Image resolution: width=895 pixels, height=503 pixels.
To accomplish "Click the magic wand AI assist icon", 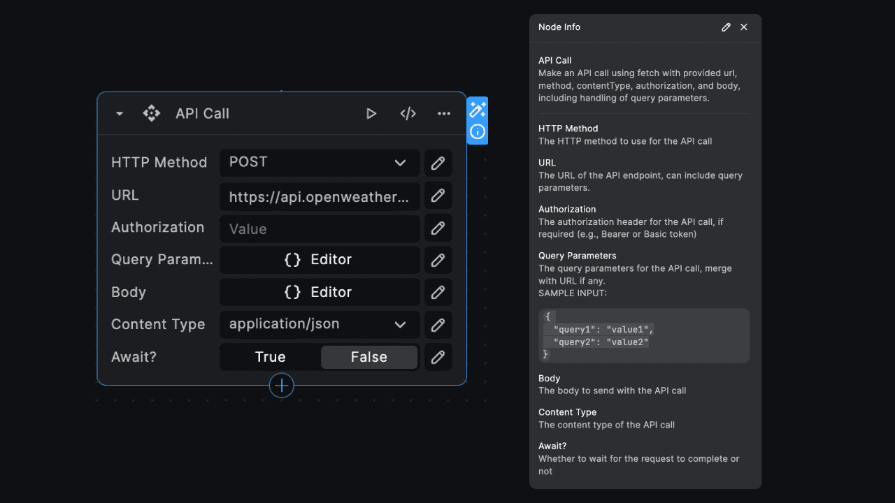I will 478,109.
